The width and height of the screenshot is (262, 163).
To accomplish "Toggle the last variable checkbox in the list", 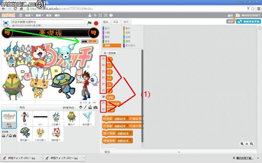I will coord(103,109).
